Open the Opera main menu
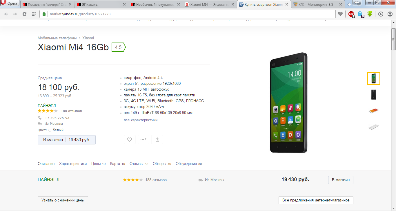The width and height of the screenshot is (396, 211). click(x=10, y=4)
